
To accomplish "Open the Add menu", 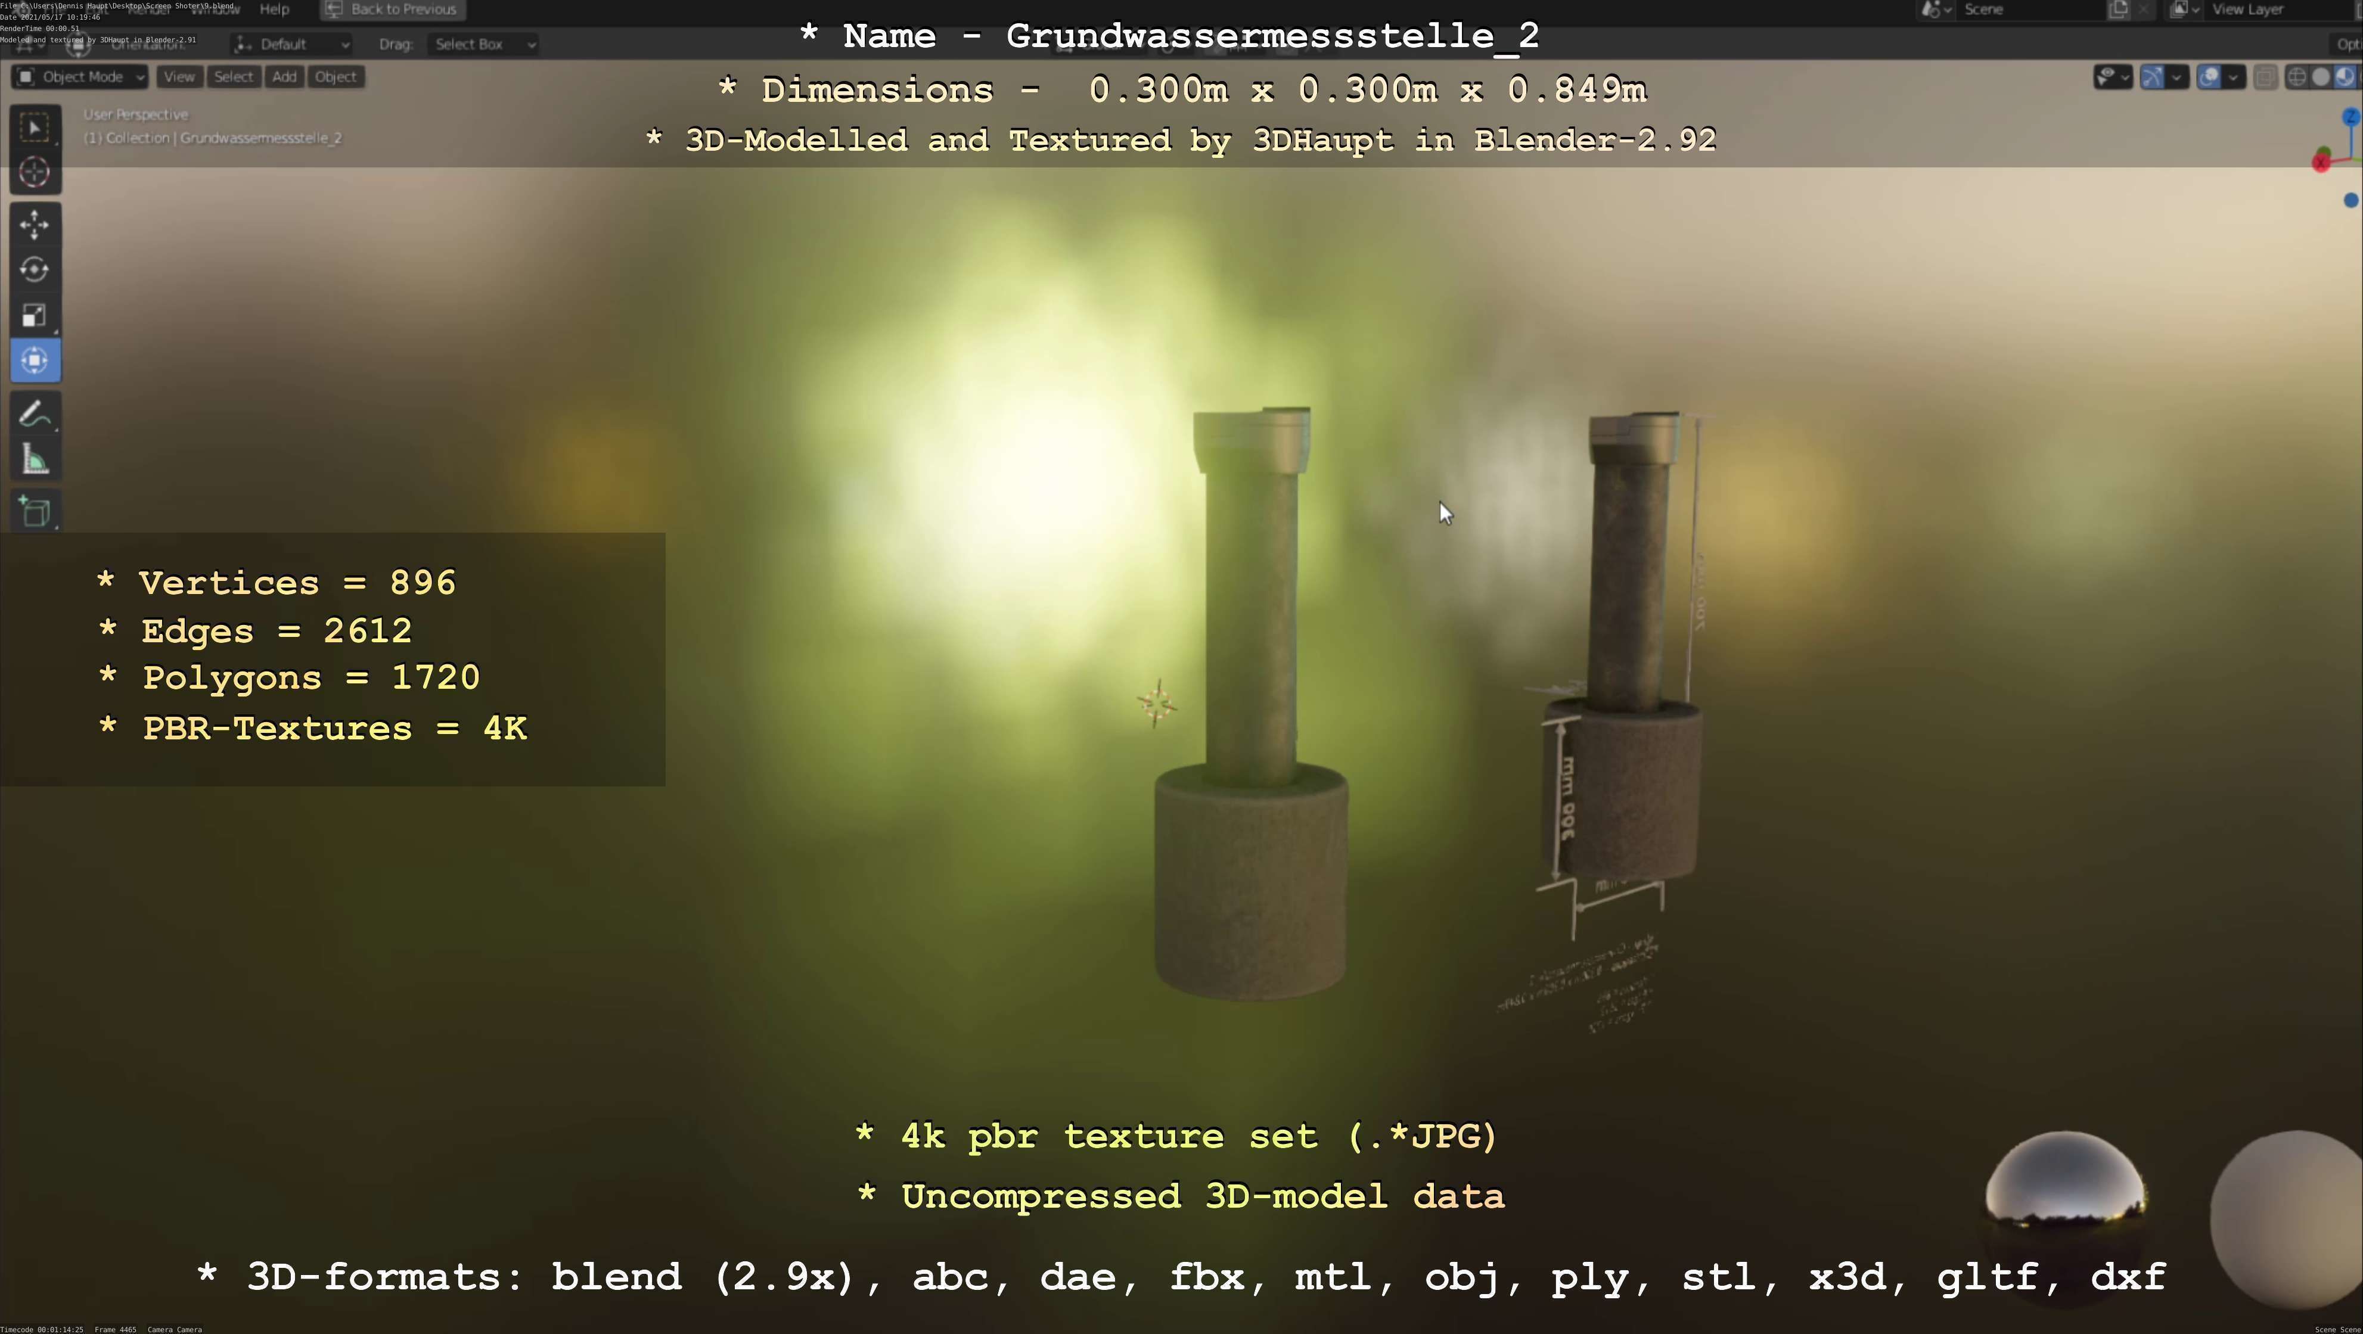I will click(284, 77).
